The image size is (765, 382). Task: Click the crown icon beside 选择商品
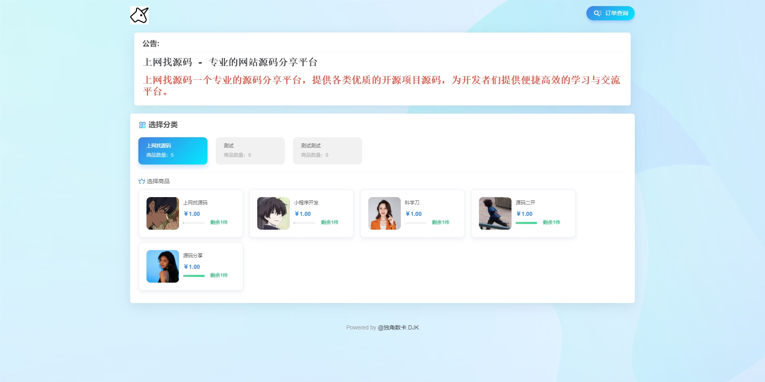click(x=142, y=181)
